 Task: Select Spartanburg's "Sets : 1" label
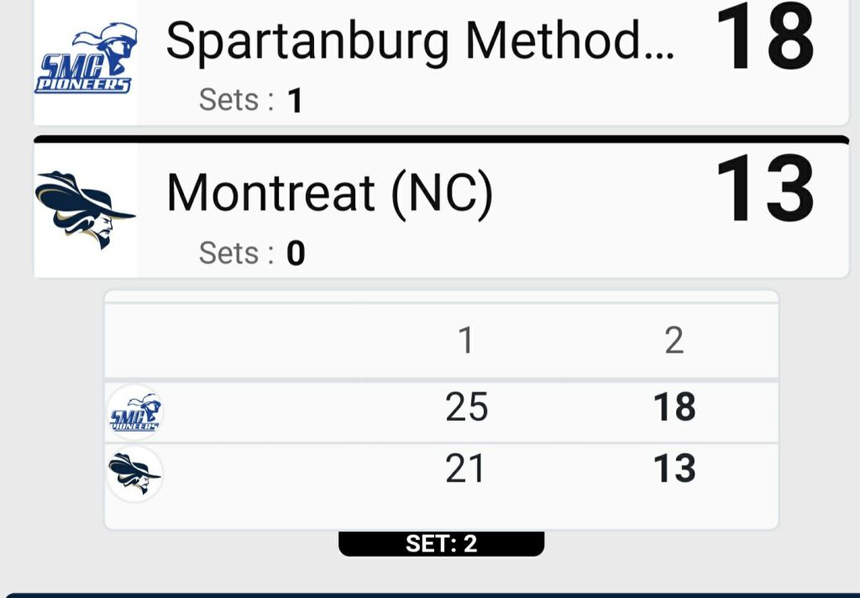click(250, 101)
